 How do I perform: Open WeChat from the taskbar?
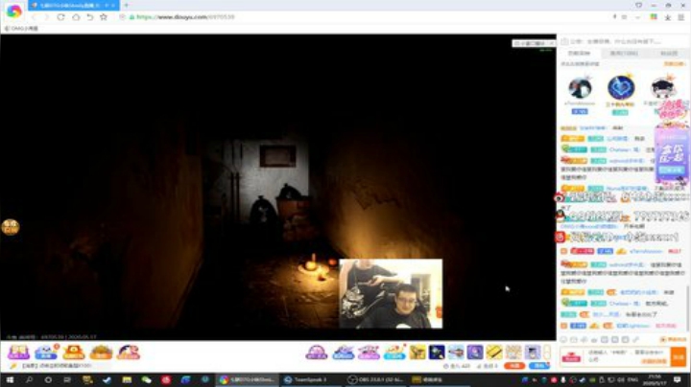(146, 379)
